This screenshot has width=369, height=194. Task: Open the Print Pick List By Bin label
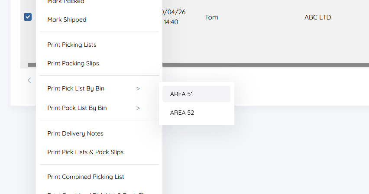tap(76, 88)
